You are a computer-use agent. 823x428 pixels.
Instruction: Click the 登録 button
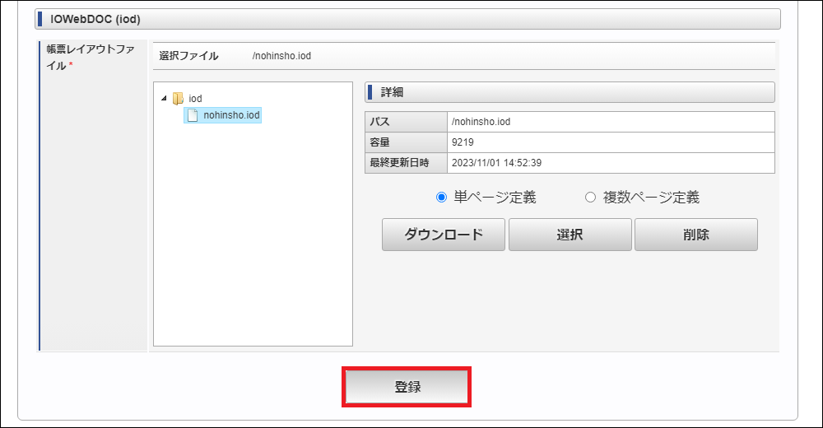click(407, 387)
